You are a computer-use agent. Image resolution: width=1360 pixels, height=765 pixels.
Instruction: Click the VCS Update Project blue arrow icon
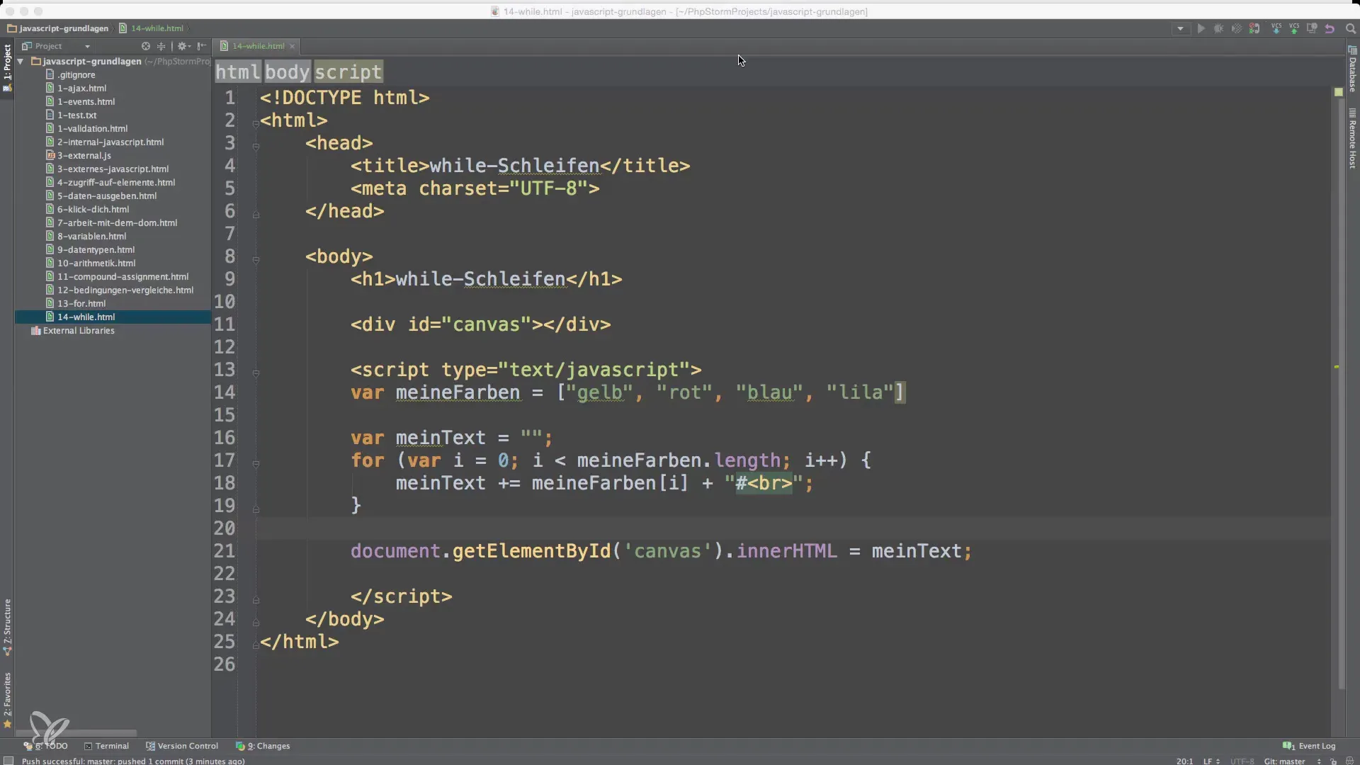coord(1276,29)
